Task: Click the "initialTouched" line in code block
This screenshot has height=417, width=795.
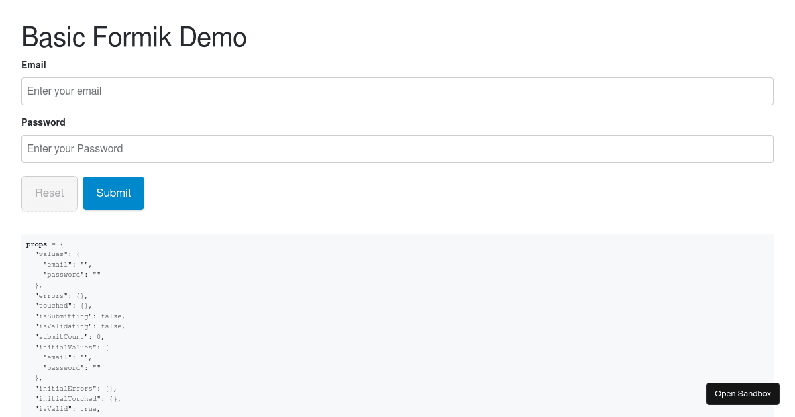Action: click(x=78, y=399)
